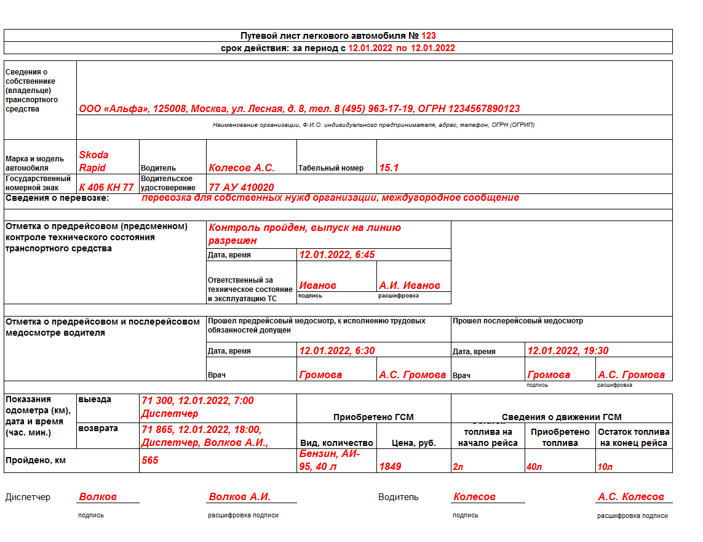
Task: Select the fuel price value 1849
Action: click(x=414, y=460)
